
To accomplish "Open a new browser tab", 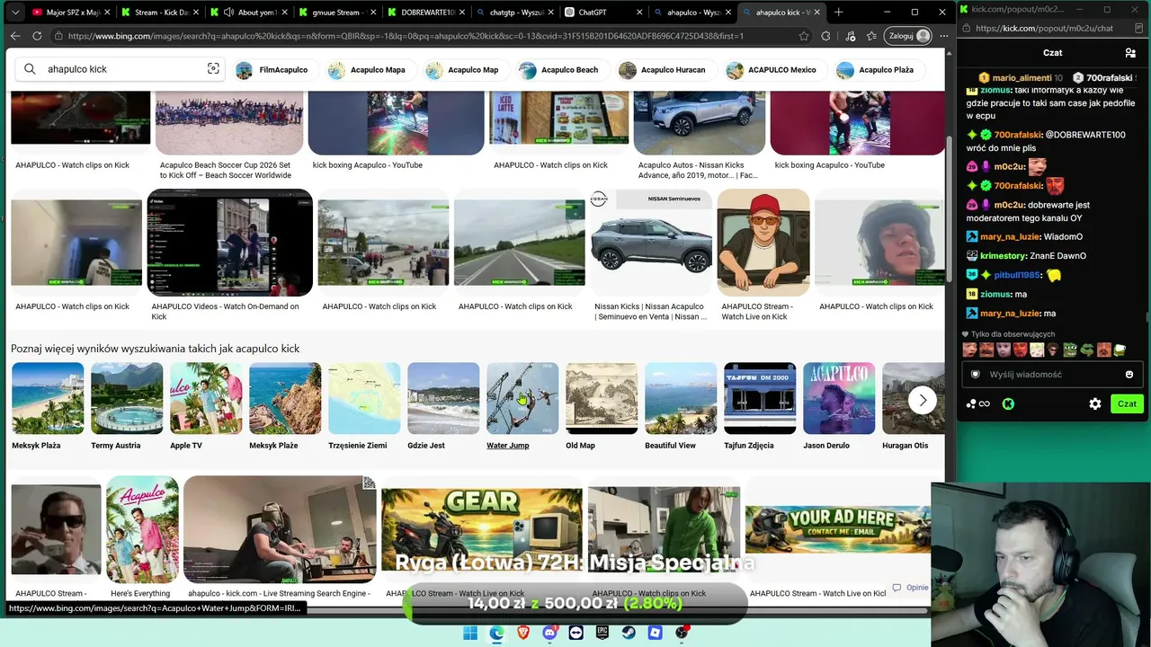I will tap(838, 13).
